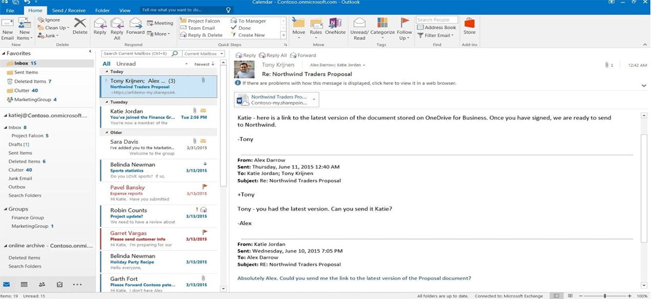
Task: Open the Store add-ins button
Action: pos(469,27)
